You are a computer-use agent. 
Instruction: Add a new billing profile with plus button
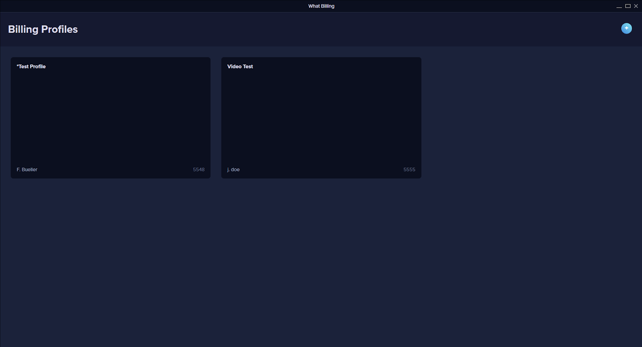(626, 28)
